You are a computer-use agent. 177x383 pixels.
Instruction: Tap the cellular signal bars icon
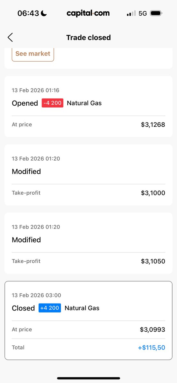coord(131,13)
